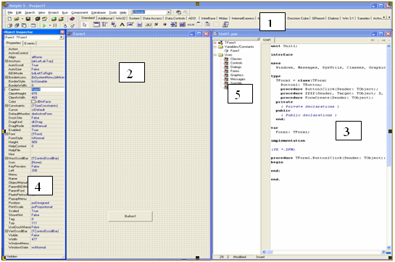The width and height of the screenshot is (395, 262).
Task: Switch to the Data Access palette tab
Action: (152, 18)
